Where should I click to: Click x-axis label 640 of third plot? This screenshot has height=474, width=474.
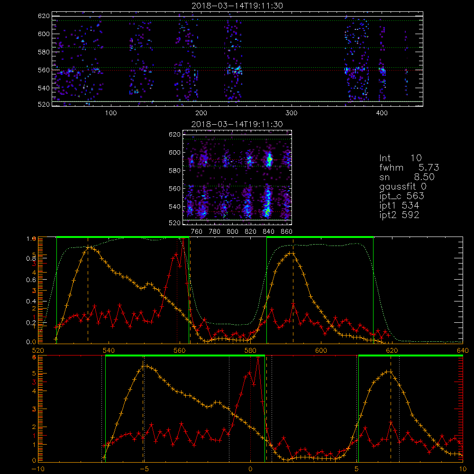click(x=463, y=350)
